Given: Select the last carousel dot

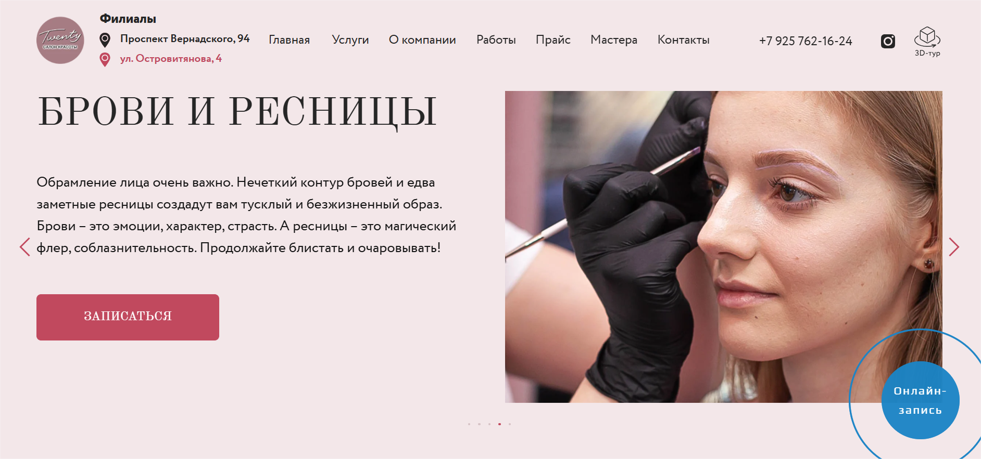Looking at the screenshot, I should tap(510, 424).
